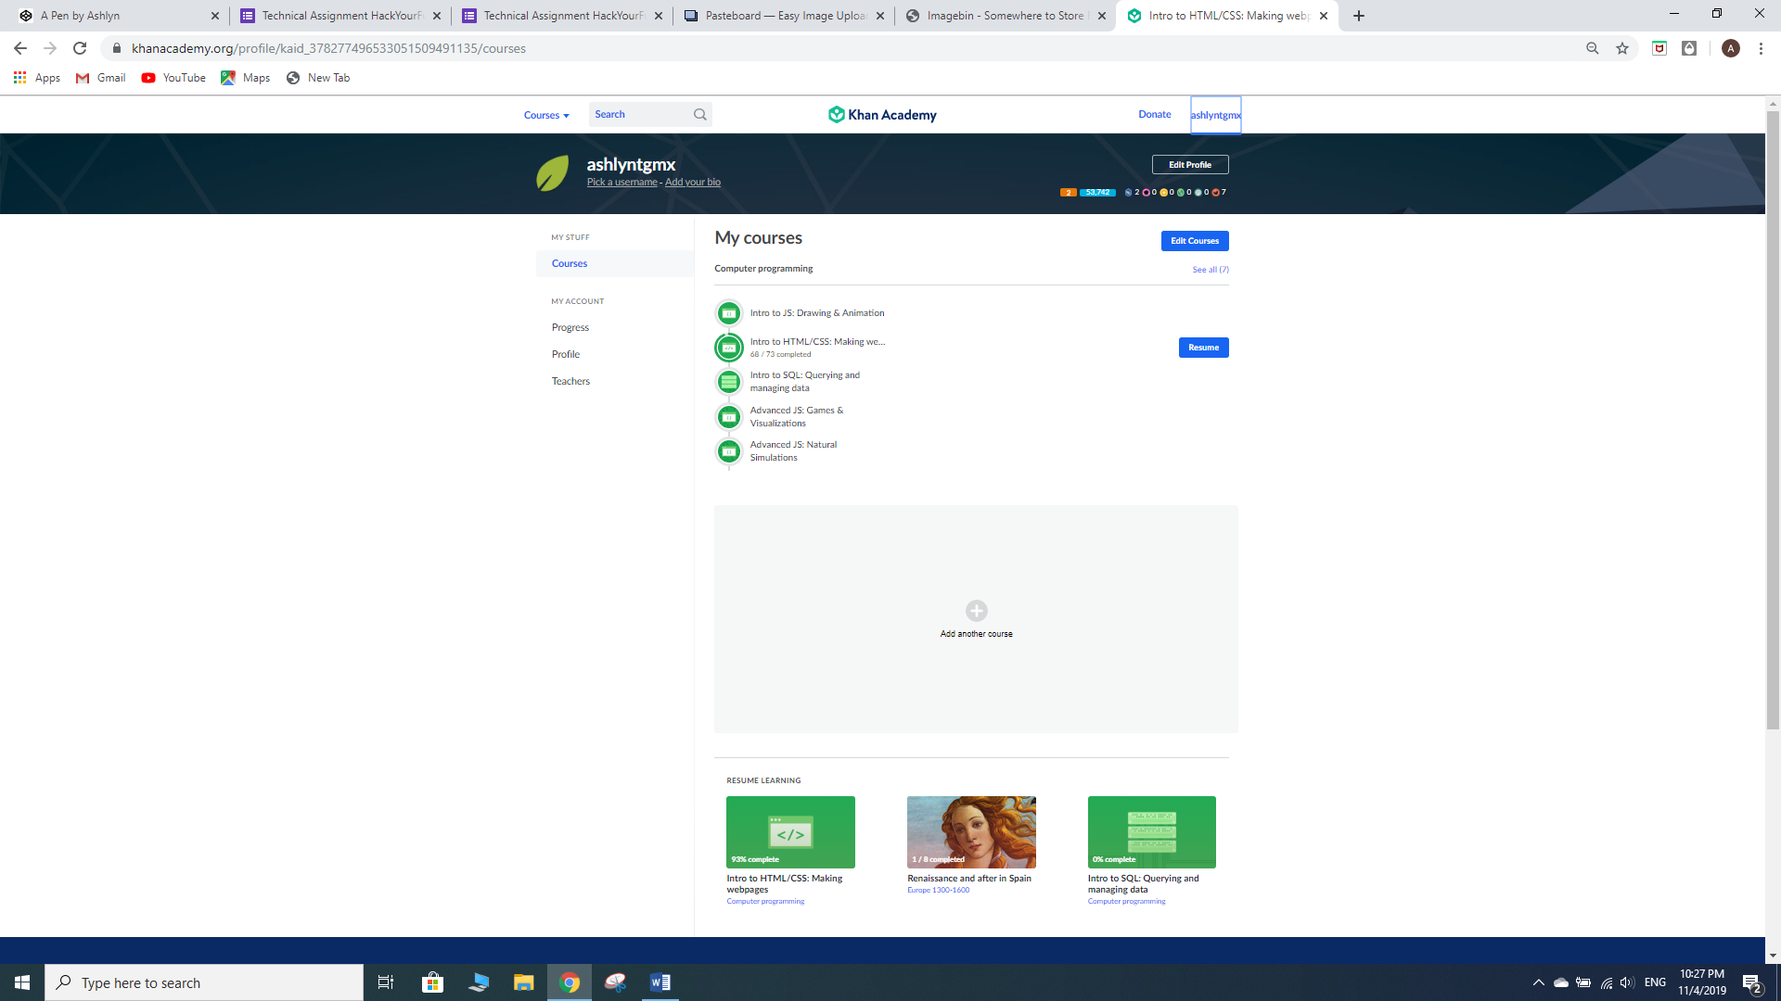Click the Windows taskbar search box
1781x1001 pixels.
click(204, 982)
